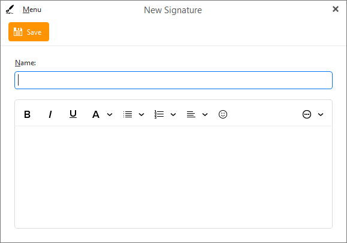Click the font color A icon

pos(96,114)
